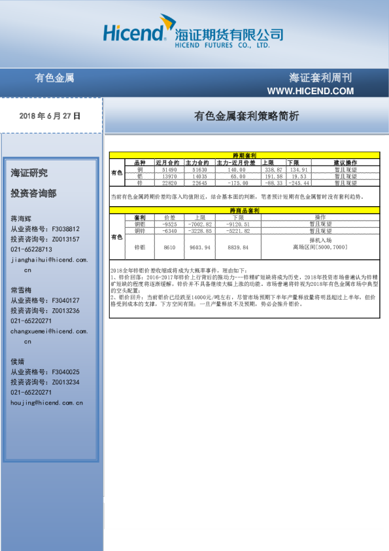Click the 有色金属 banner heading

click(54, 78)
